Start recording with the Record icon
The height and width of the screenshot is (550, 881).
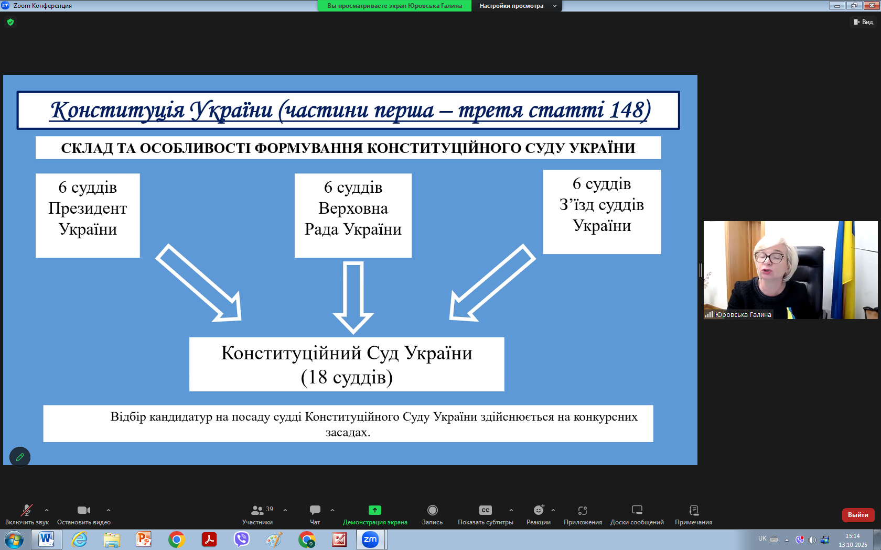[432, 510]
